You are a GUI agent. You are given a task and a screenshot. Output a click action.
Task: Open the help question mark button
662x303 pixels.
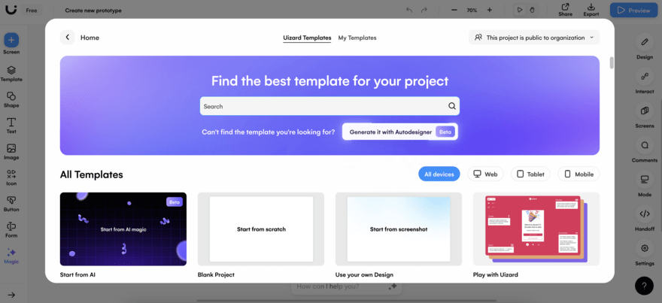(644, 286)
